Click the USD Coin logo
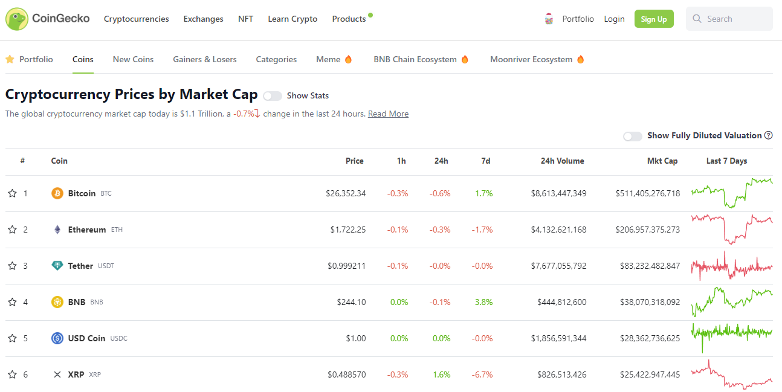The width and height of the screenshot is (782, 392). click(x=57, y=338)
